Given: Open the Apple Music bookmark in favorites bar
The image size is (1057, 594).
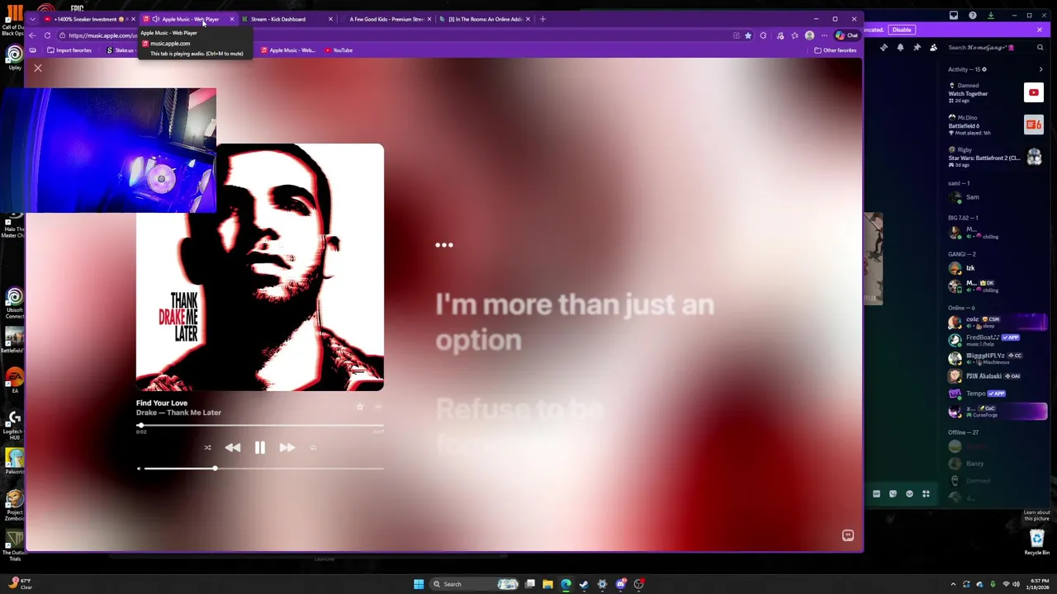Looking at the screenshot, I should 287,50.
